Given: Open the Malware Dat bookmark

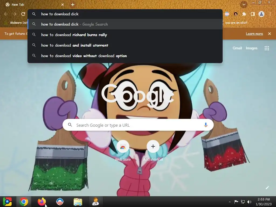Looking at the screenshot, I should click(19, 23).
